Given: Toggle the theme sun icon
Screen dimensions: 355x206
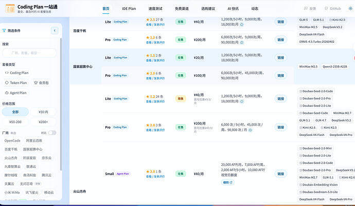Looking at the screenshot, I should pos(350,9).
